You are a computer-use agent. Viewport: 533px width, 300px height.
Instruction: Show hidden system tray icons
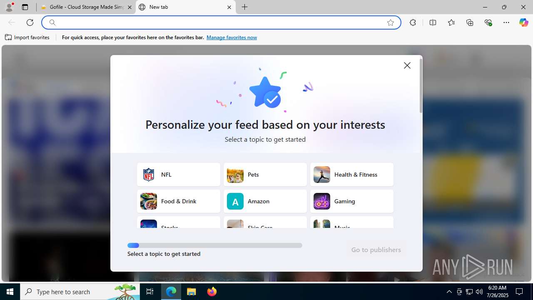click(449, 292)
